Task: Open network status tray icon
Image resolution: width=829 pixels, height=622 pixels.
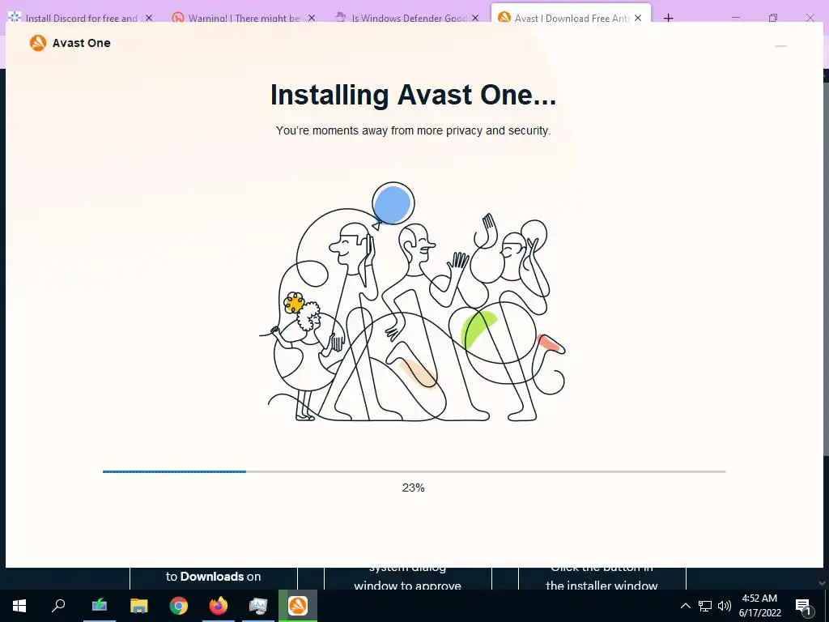Action: pos(705,606)
